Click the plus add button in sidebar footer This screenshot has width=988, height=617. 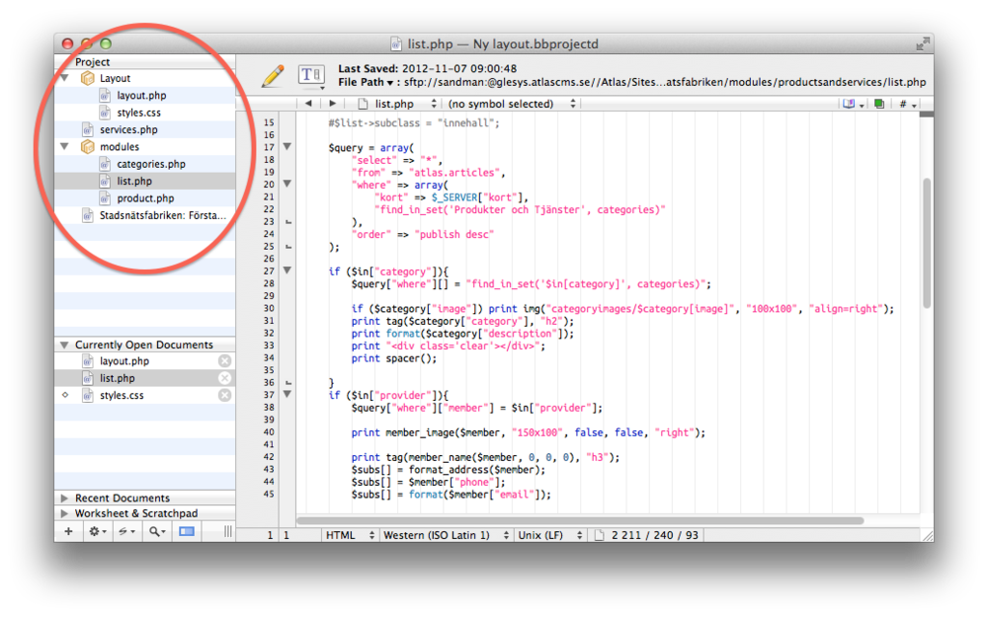pos(68,531)
